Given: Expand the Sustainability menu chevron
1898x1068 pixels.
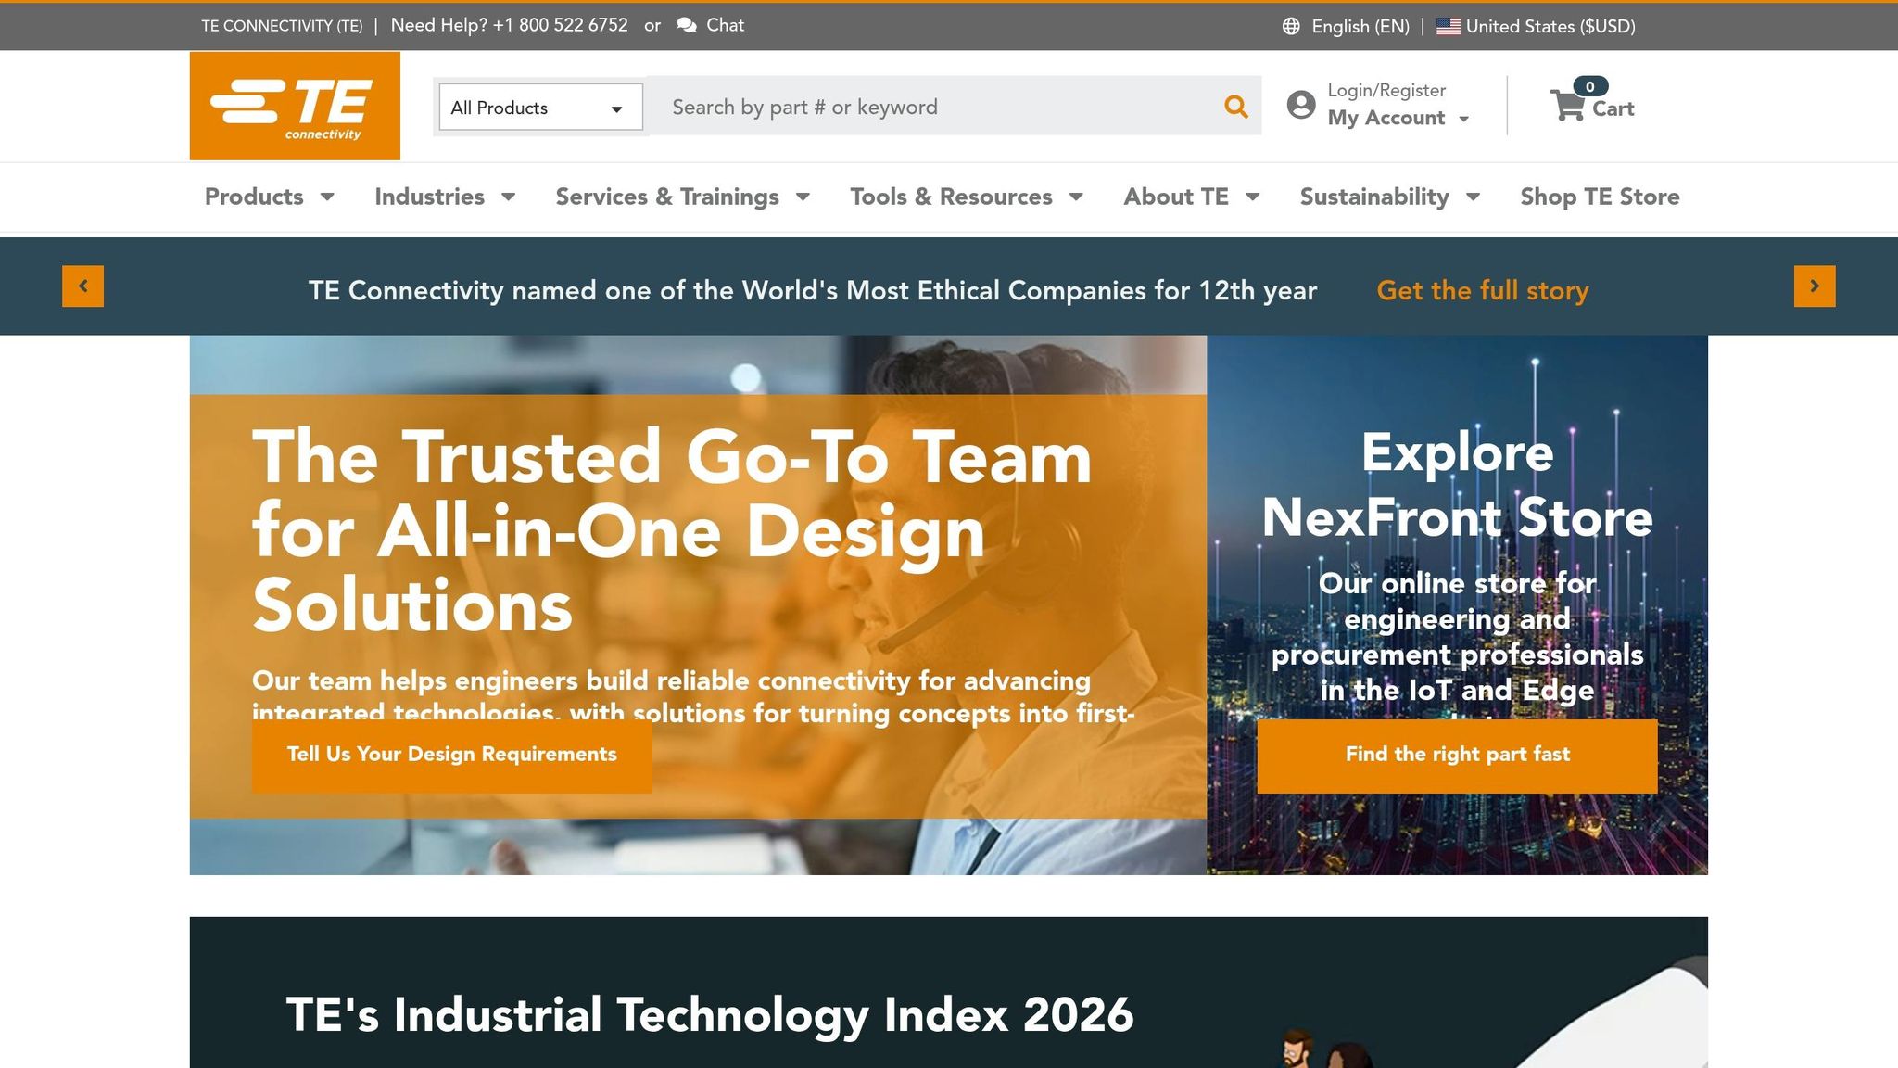Looking at the screenshot, I should 1474,197.
